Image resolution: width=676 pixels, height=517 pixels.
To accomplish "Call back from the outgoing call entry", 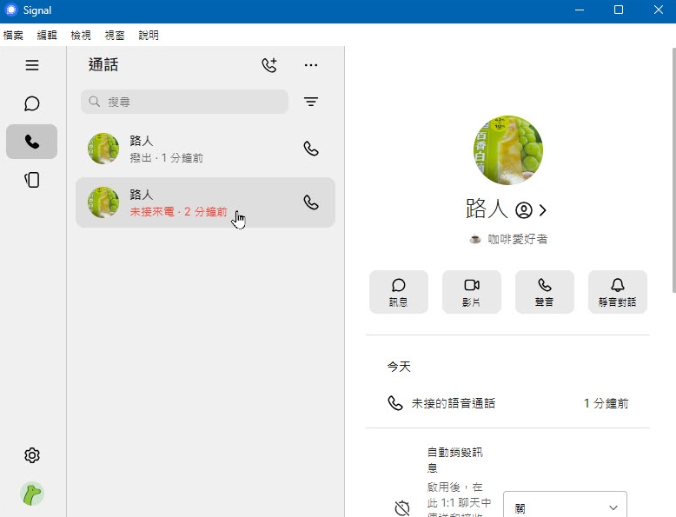I will [311, 149].
